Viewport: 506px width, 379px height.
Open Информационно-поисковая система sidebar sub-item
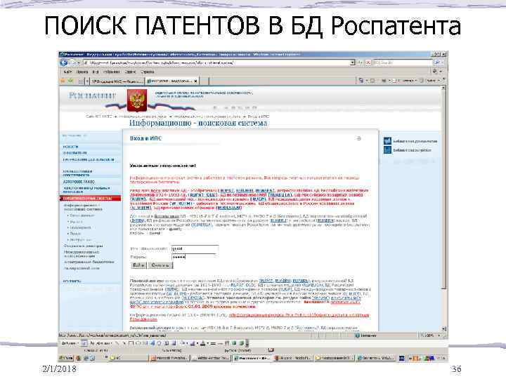[83, 207]
